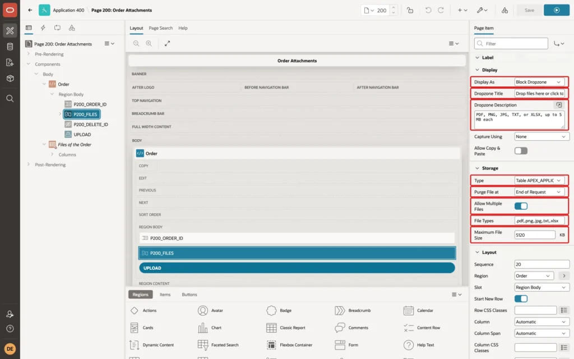Open SQL Workshop from sidebar
Viewport: 574px width, 359px height.
pos(10,47)
